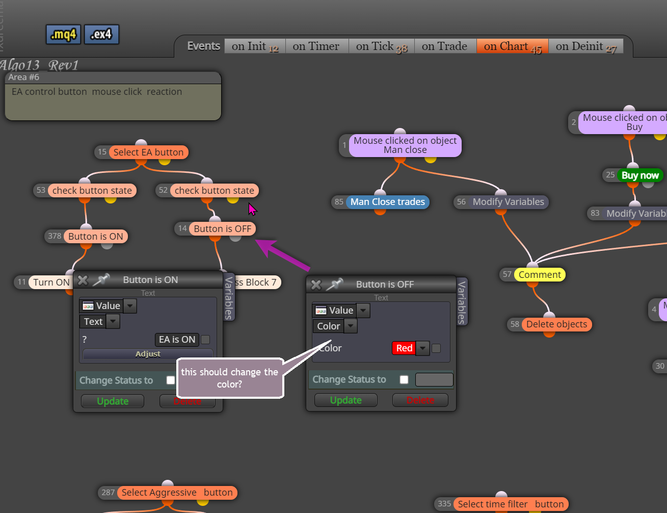Select the yellow Comment node

[x=540, y=275]
